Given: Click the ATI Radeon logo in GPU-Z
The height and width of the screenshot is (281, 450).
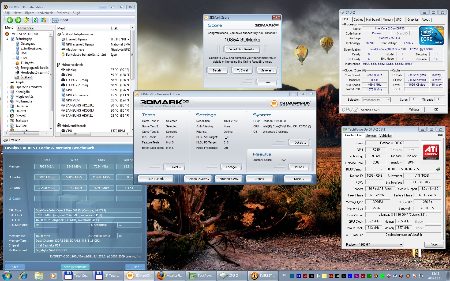Looking at the screenshot, I should tap(431, 152).
